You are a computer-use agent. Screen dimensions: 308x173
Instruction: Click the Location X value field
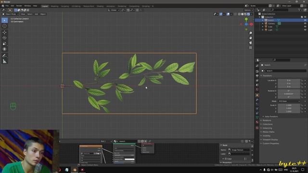pyautogui.click(x=289, y=80)
